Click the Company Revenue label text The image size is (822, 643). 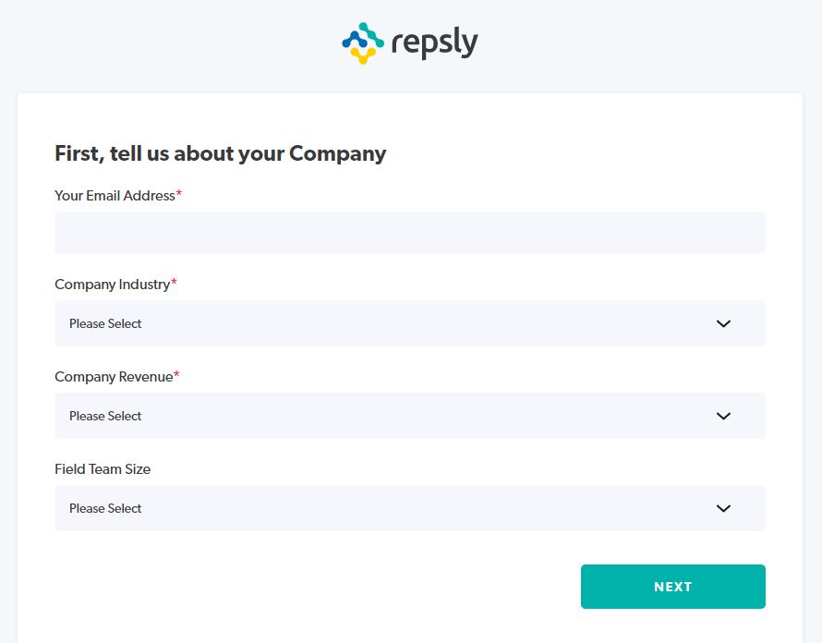pos(114,377)
